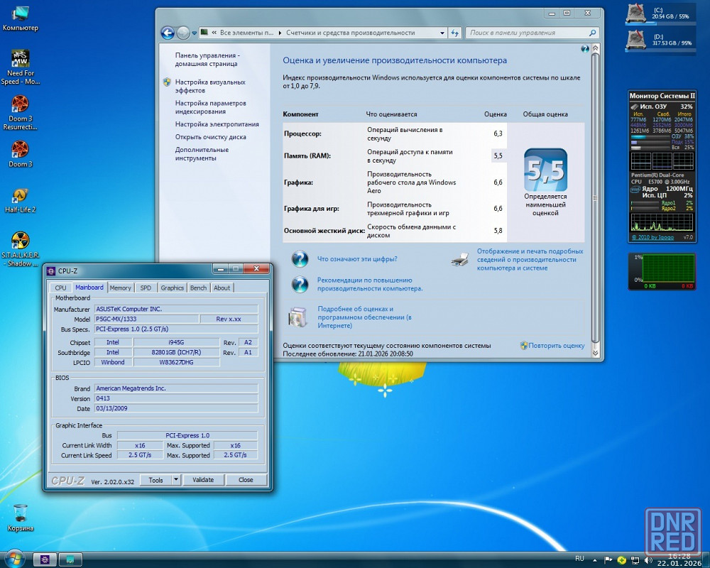
Task: Open the S.T.A.L.K.E.R. desktop shortcut
Action: [x=20, y=241]
